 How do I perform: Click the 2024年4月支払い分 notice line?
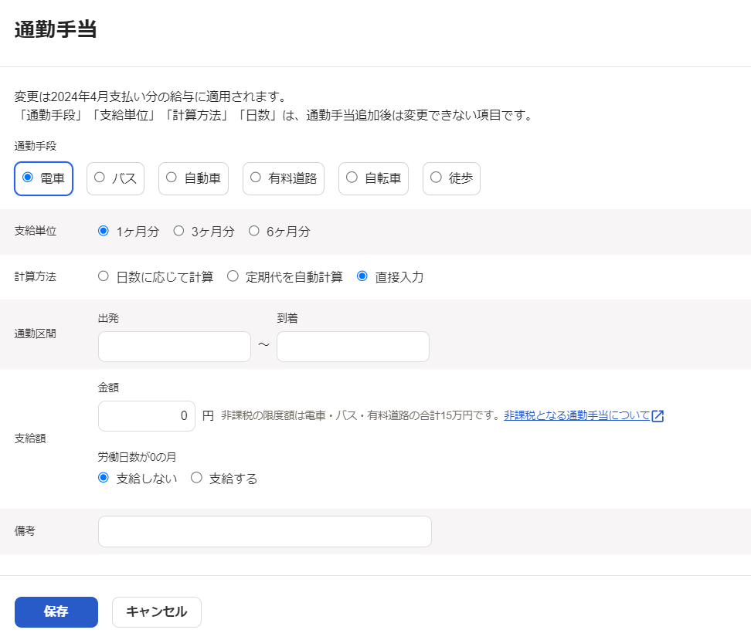coord(151,97)
